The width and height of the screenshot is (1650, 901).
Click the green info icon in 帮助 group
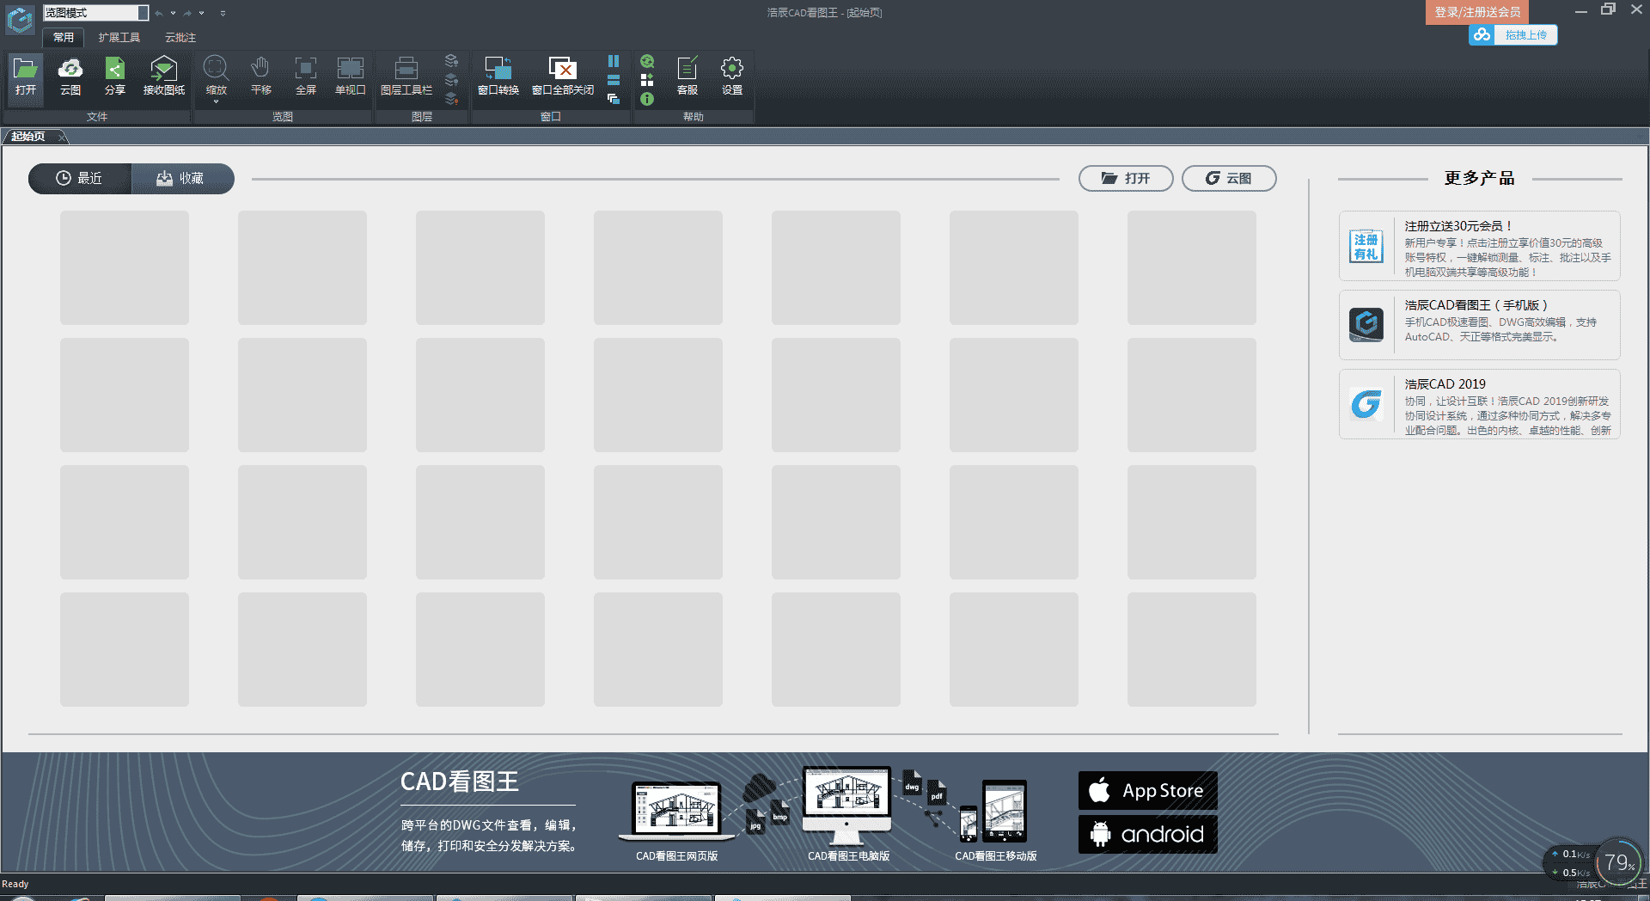(x=647, y=99)
